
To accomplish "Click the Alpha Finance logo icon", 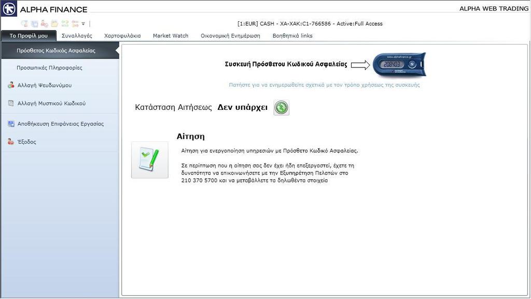I will coord(9,9).
